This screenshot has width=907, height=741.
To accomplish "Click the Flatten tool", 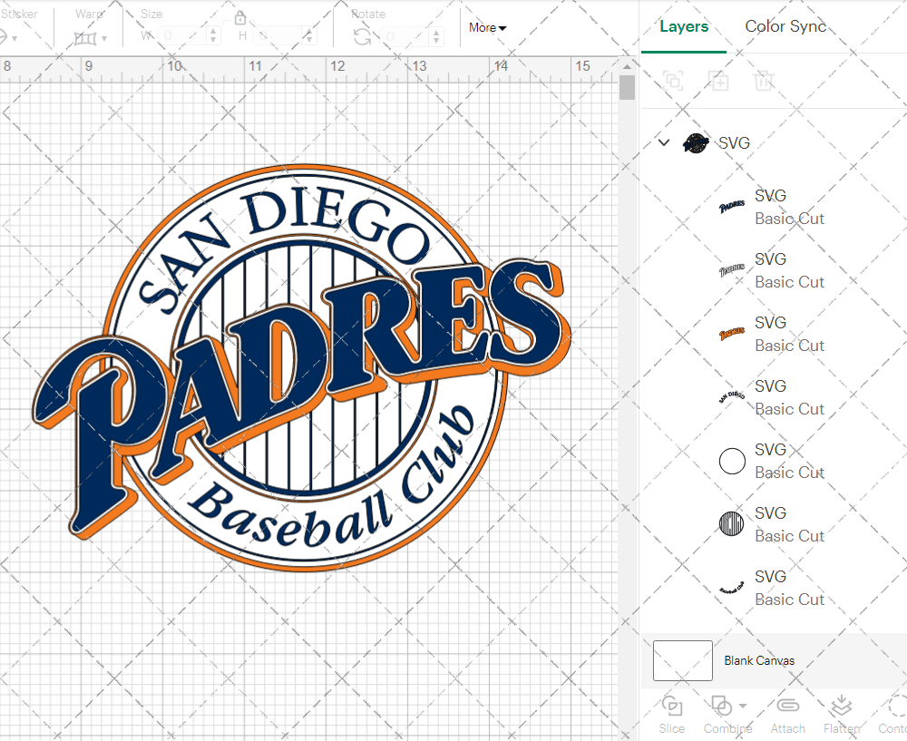I will (842, 715).
